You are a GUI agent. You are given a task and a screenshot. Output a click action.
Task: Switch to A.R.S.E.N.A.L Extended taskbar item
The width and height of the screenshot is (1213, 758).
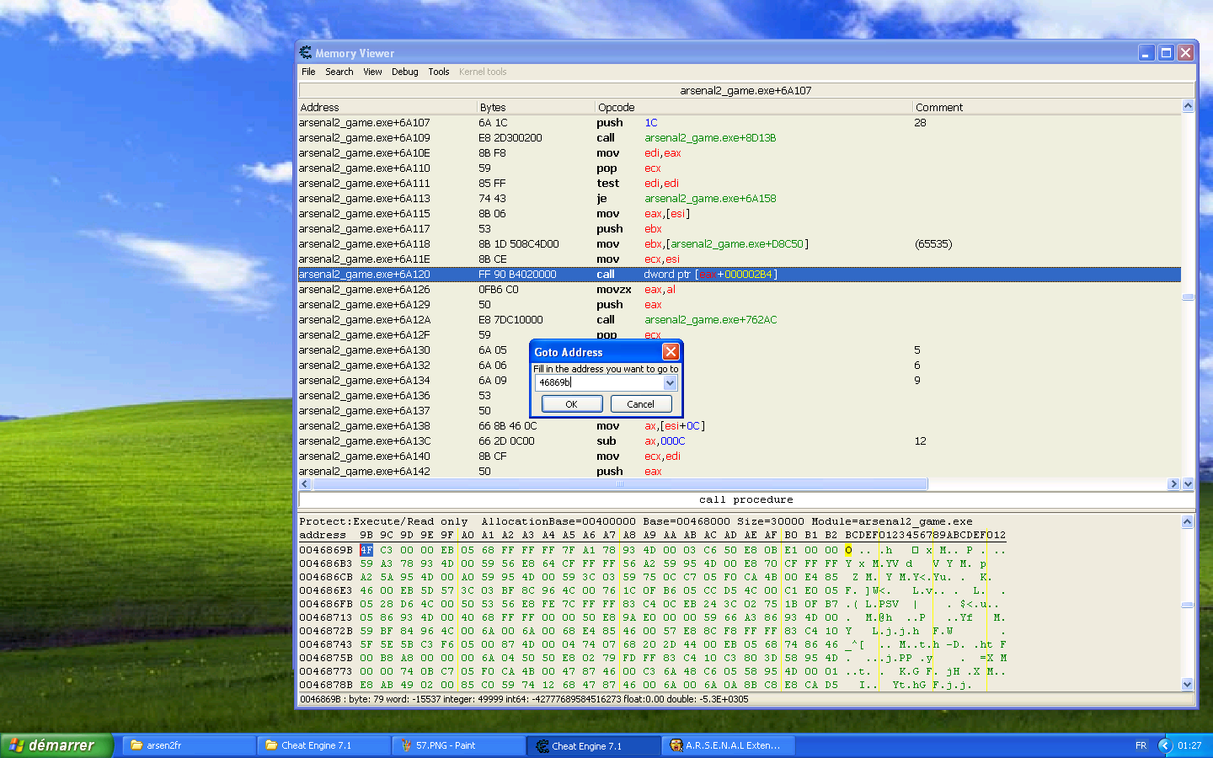pyautogui.click(x=729, y=745)
